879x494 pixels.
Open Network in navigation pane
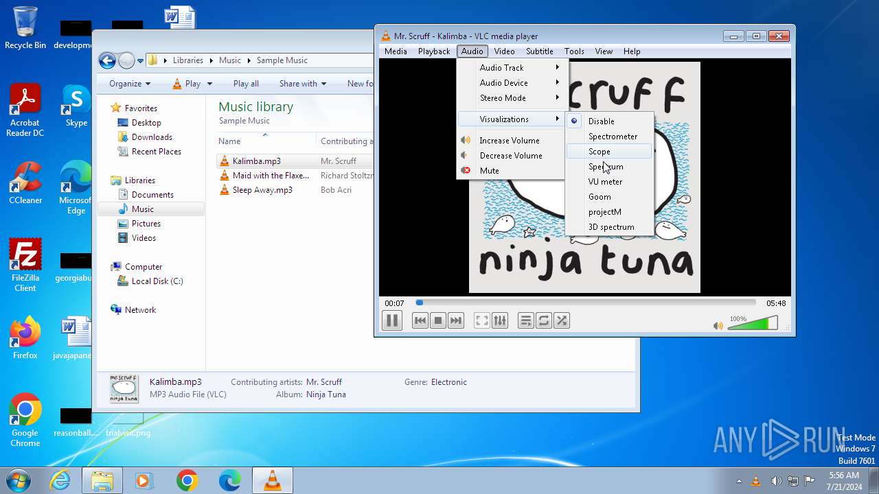[140, 310]
